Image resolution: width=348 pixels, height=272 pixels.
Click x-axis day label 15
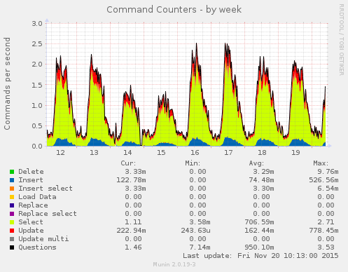(161, 153)
